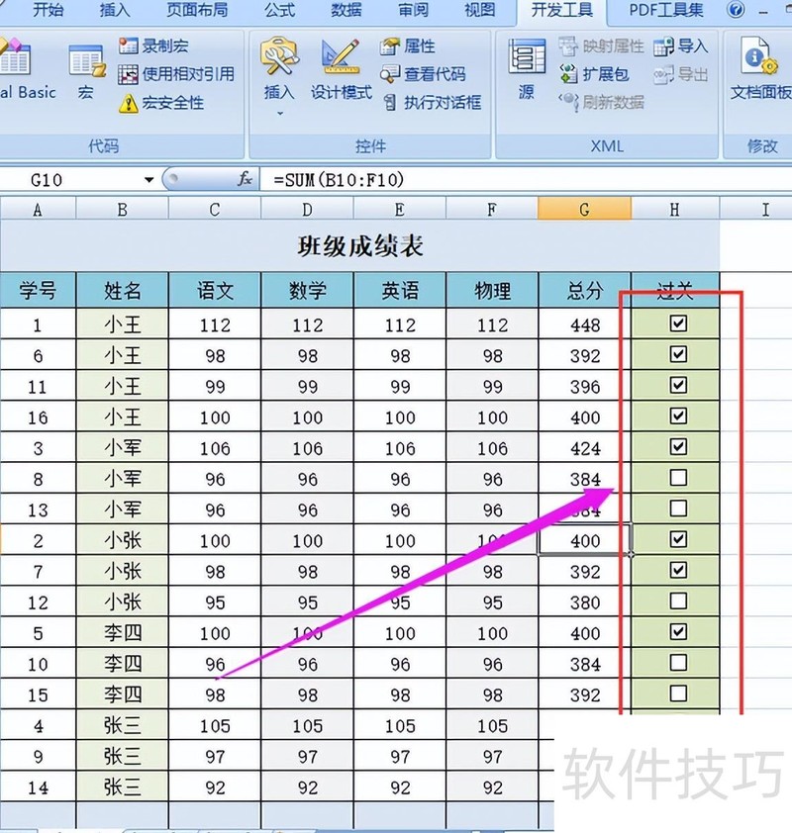Viewport: 792px width, 833px height.
Task: Uncheck 过关 checkbox for 学号 2
Action: (x=678, y=539)
